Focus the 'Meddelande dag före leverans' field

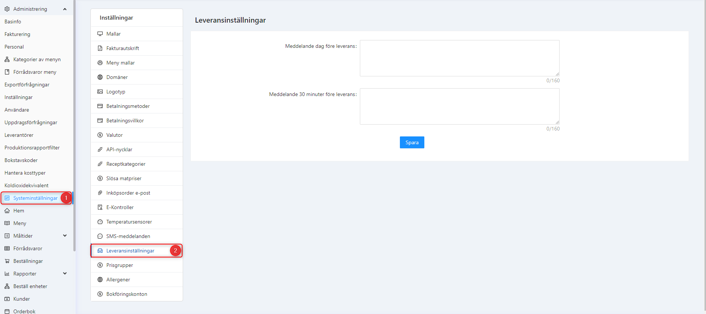click(x=459, y=58)
